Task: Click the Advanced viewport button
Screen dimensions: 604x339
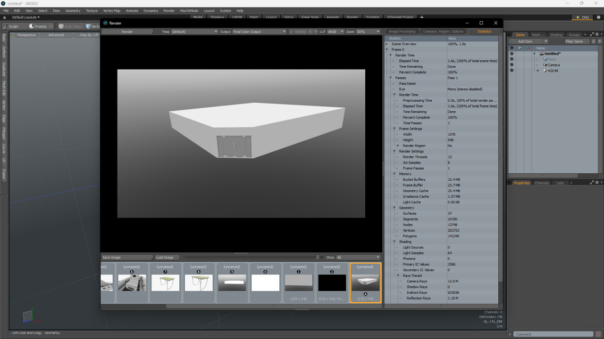Action: (56, 35)
